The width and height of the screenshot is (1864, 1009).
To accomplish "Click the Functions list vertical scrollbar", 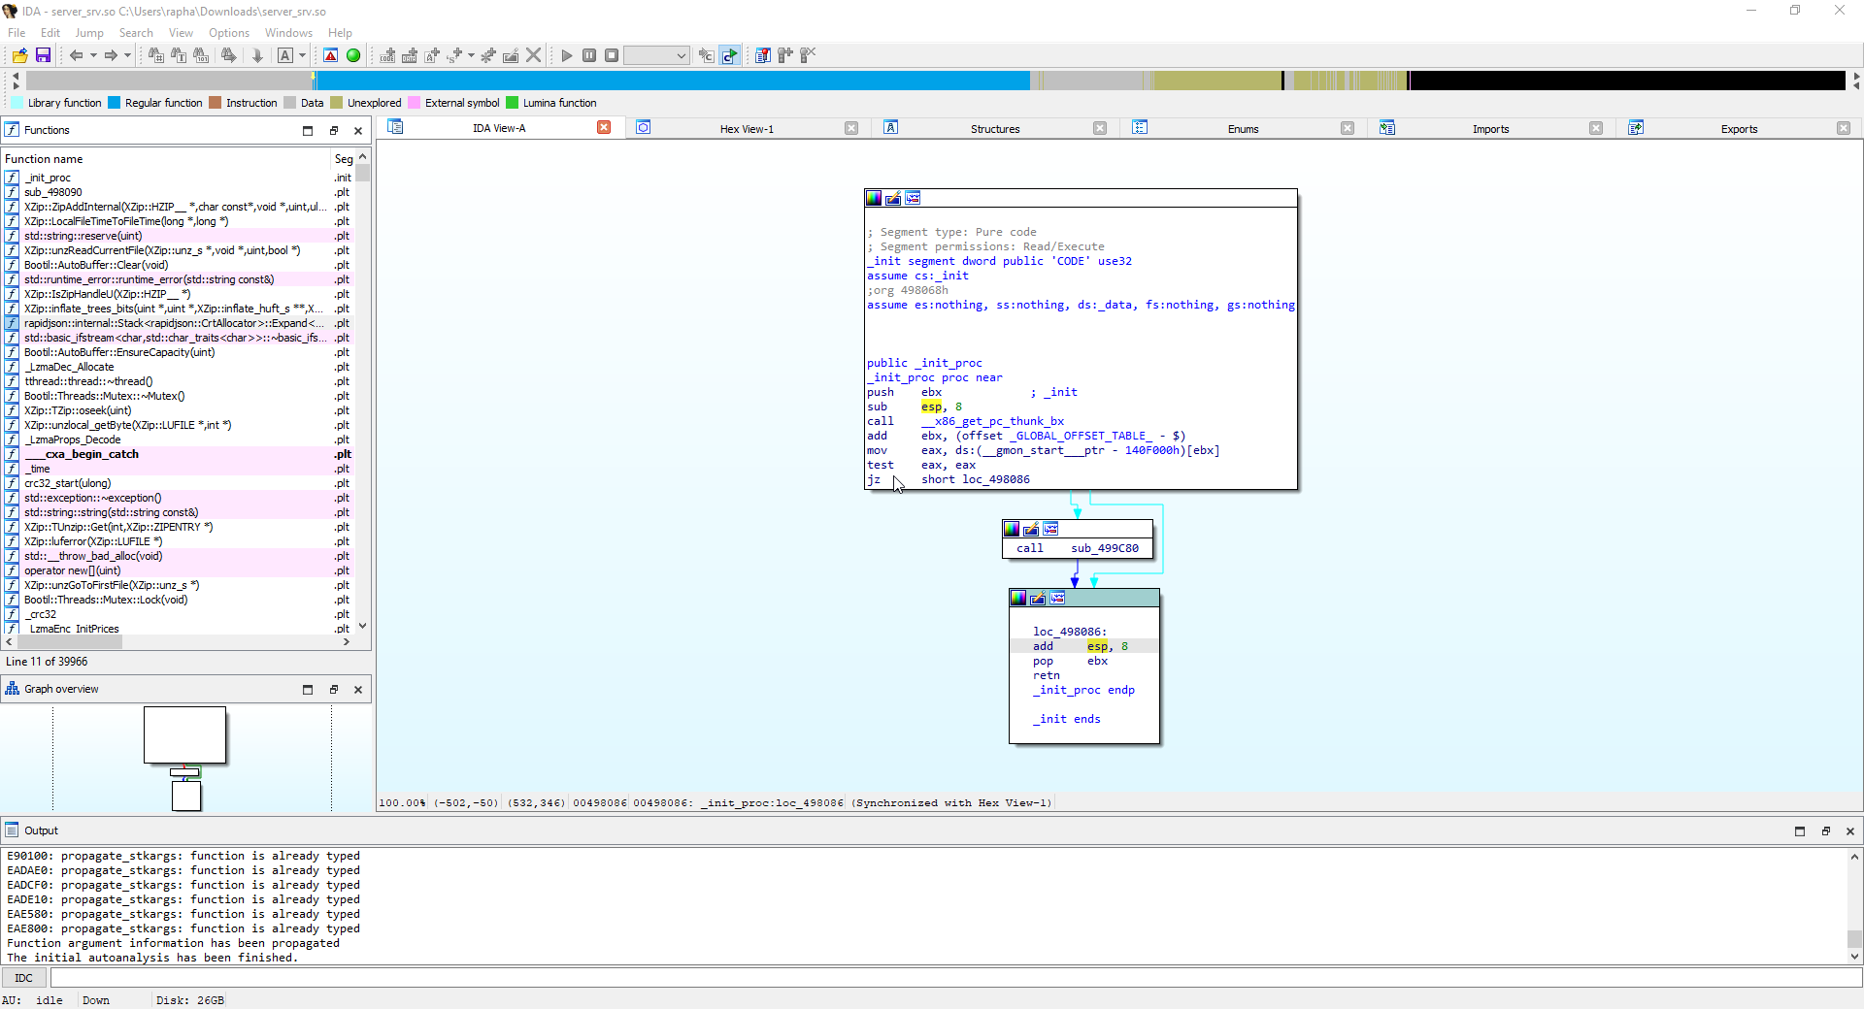I will 362,393.
